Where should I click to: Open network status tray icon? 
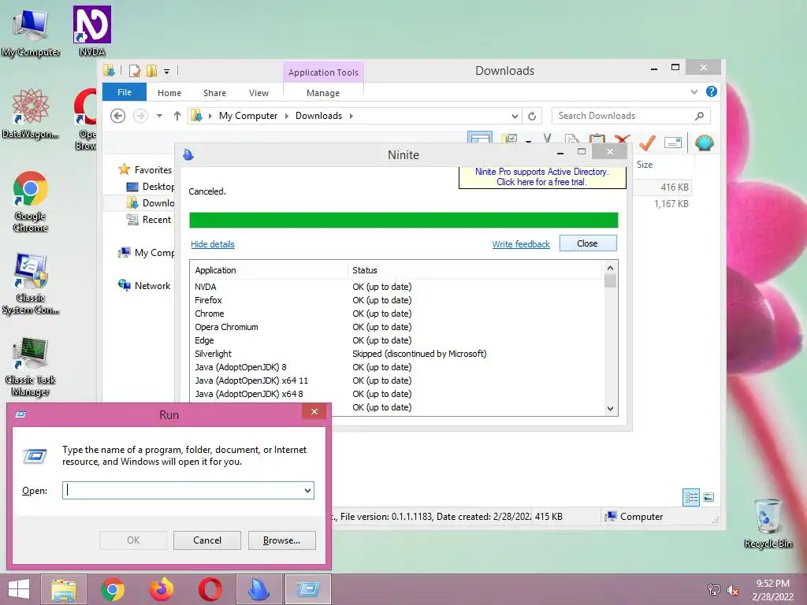(714, 590)
